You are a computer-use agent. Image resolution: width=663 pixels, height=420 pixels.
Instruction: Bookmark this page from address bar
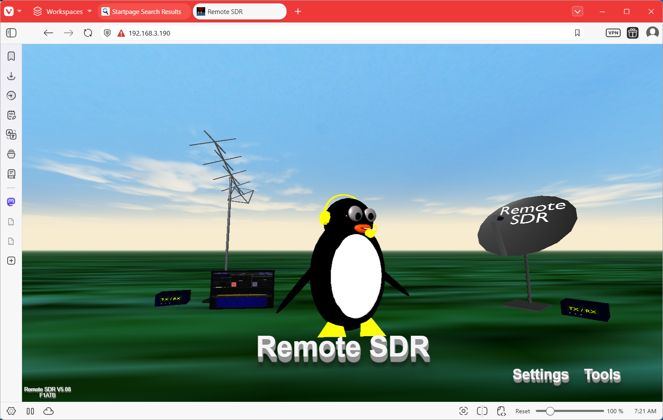(577, 33)
